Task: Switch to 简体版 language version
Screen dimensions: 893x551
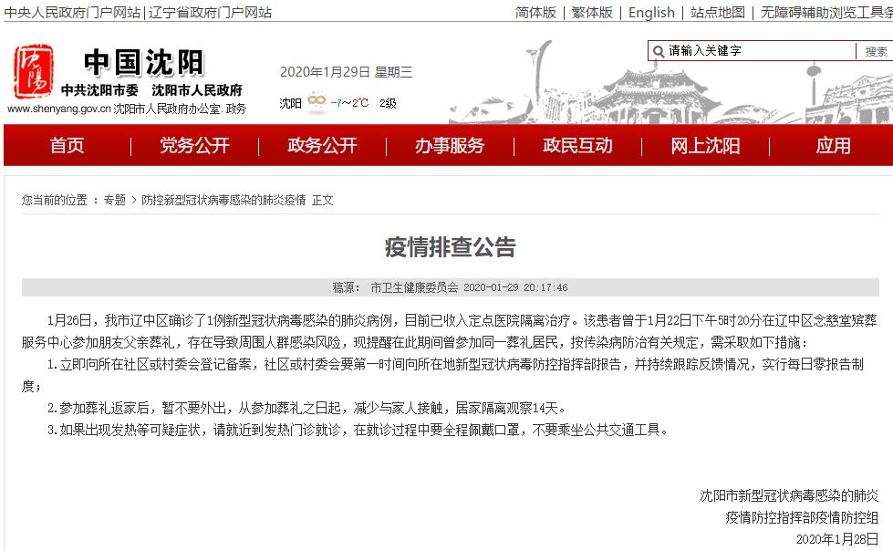Action: [x=535, y=13]
